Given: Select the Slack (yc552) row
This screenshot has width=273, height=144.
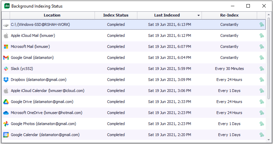Looking at the screenshot, I should point(134,69).
